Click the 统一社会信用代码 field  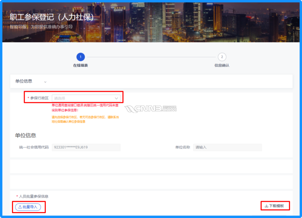point(86,147)
